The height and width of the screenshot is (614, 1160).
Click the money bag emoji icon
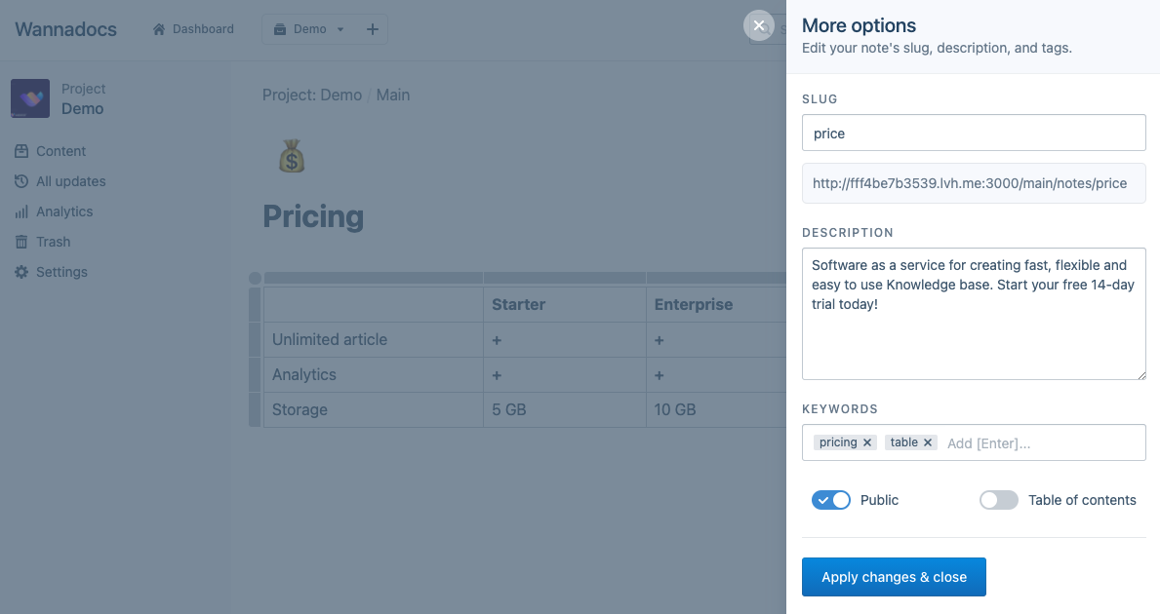[x=292, y=156]
